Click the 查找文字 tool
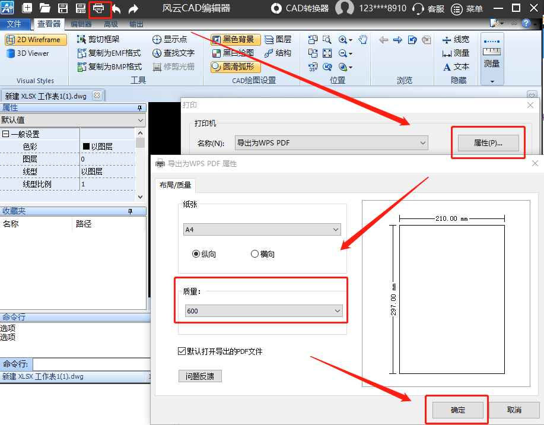544x425 pixels. pyautogui.click(x=173, y=53)
